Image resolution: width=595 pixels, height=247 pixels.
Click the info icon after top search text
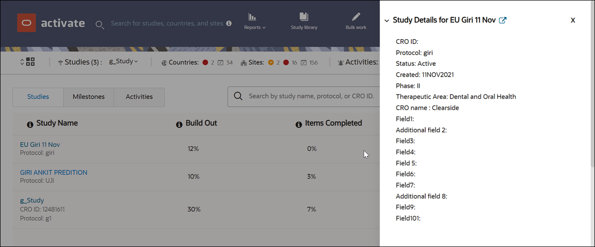[x=229, y=23]
